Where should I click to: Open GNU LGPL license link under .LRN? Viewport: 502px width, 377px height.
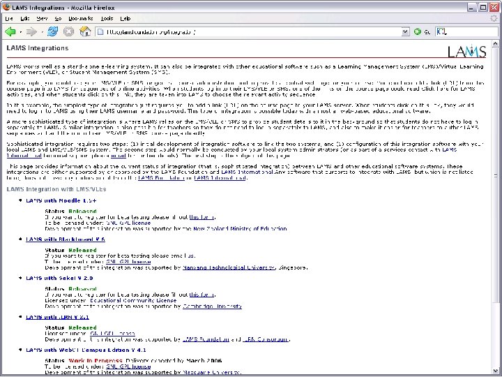point(112,334)
